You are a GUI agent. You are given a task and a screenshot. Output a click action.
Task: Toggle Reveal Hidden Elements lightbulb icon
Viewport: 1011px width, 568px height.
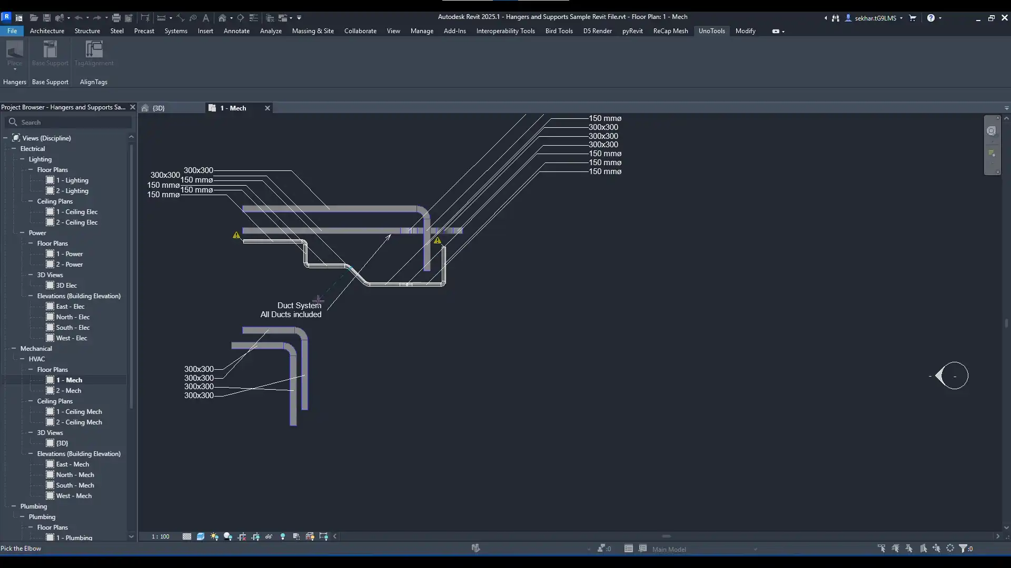pos(283,536)
